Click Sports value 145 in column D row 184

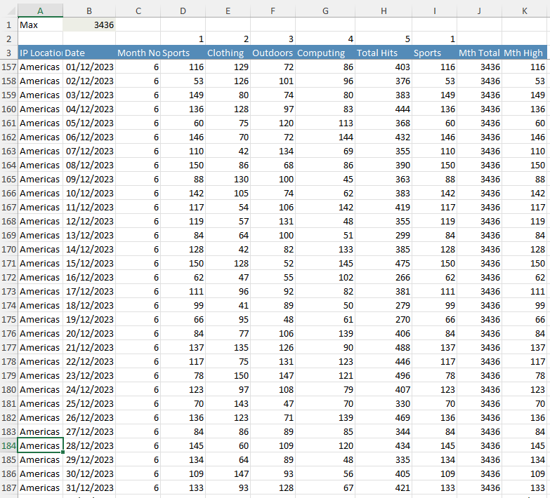coord(183,445)
